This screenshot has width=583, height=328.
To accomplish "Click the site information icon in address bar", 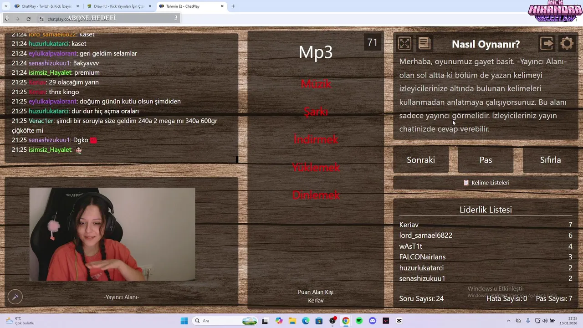I will coord(41,19).
